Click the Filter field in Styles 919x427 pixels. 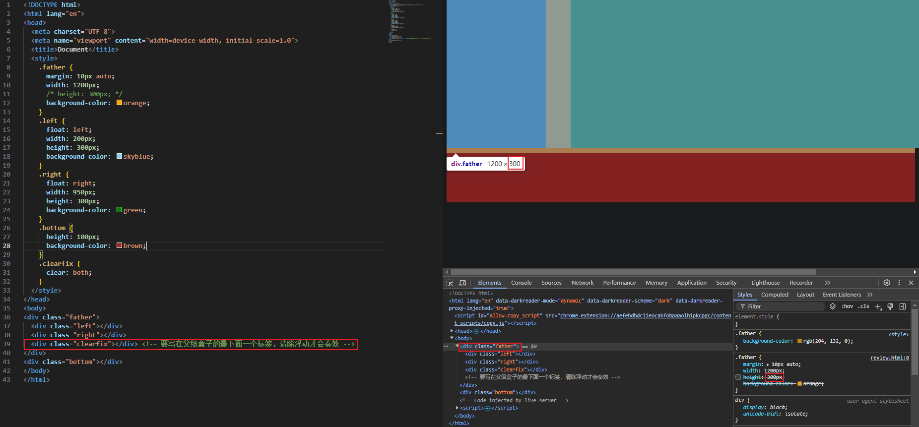coord(781,306)
